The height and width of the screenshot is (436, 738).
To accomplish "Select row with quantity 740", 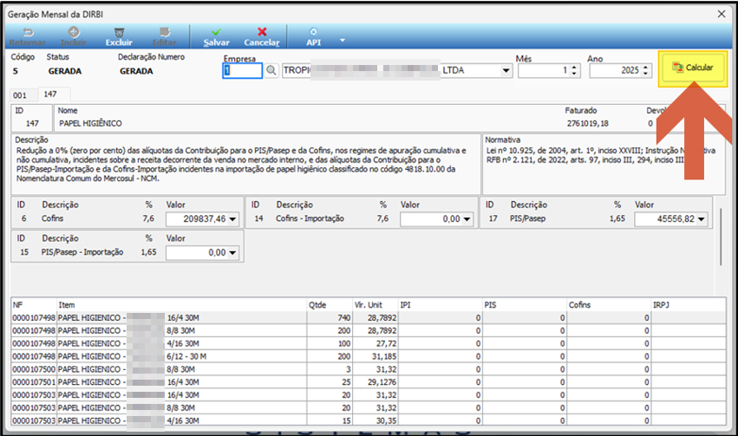I will [368, 318].
